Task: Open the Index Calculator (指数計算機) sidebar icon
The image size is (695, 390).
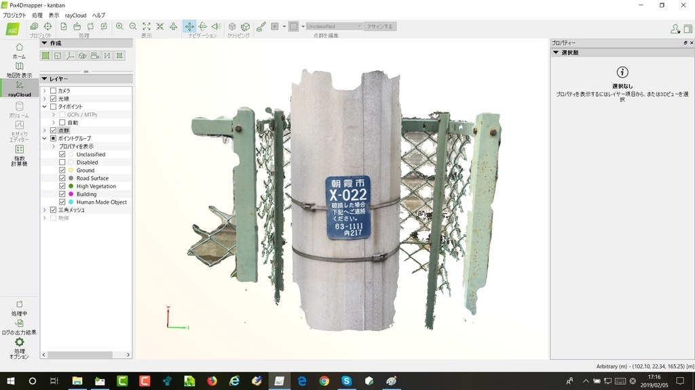Action: (19, 155)
